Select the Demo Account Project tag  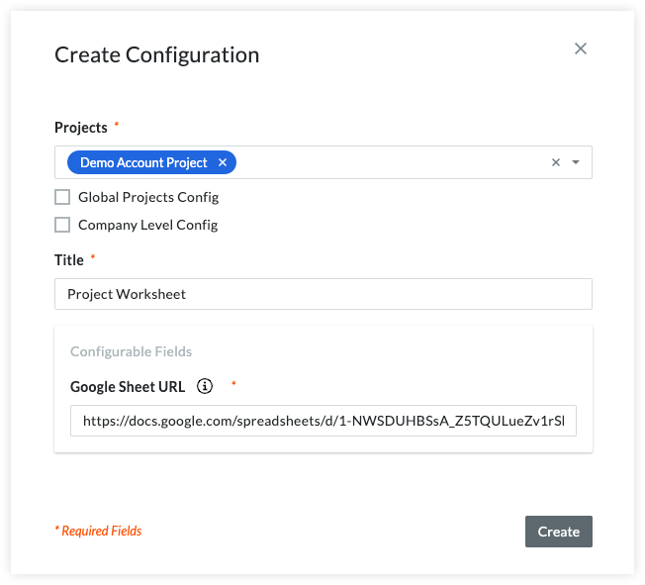tap(143, 162)
